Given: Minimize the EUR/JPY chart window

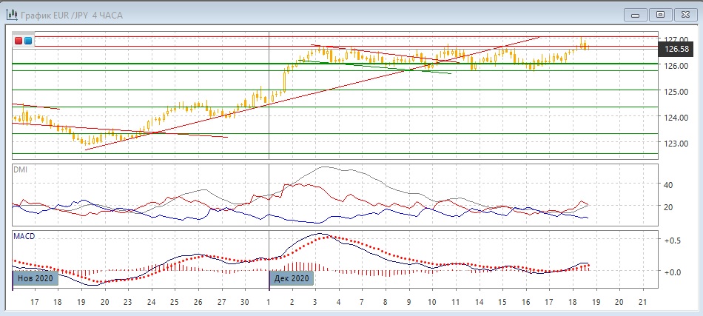Looking at the screenshot, I should point(636,14).
